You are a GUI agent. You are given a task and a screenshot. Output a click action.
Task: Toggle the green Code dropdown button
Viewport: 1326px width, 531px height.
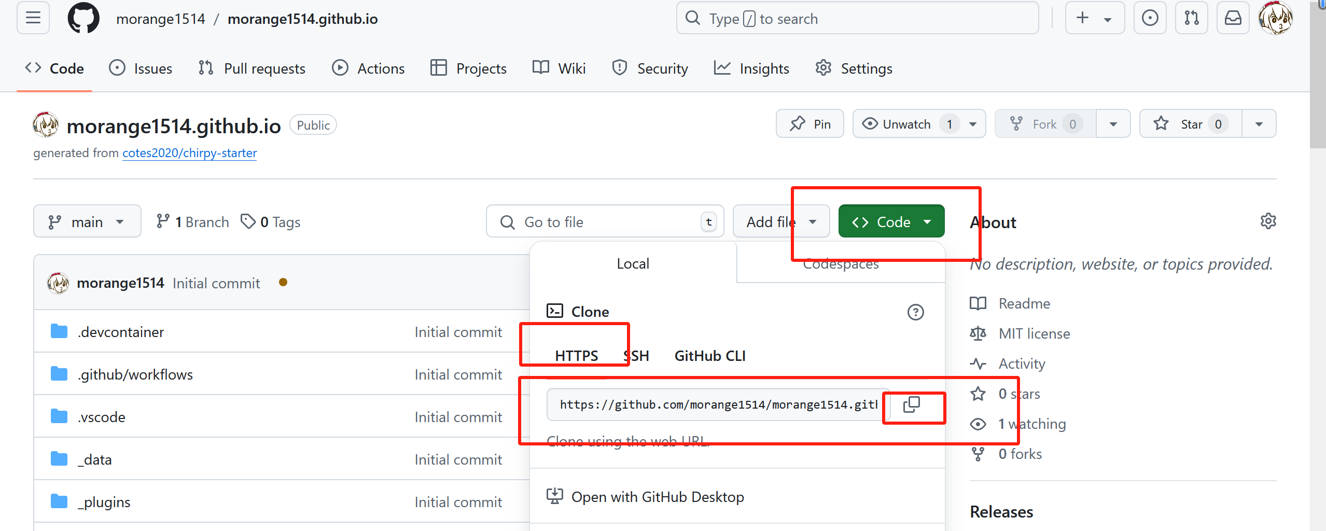coord(891,221)
